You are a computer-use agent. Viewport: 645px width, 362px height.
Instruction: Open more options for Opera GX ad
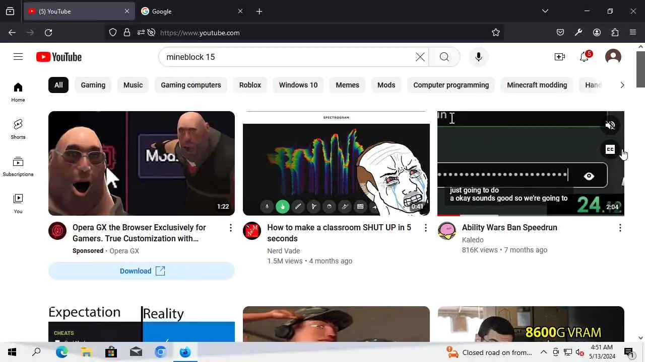[231, 228]
